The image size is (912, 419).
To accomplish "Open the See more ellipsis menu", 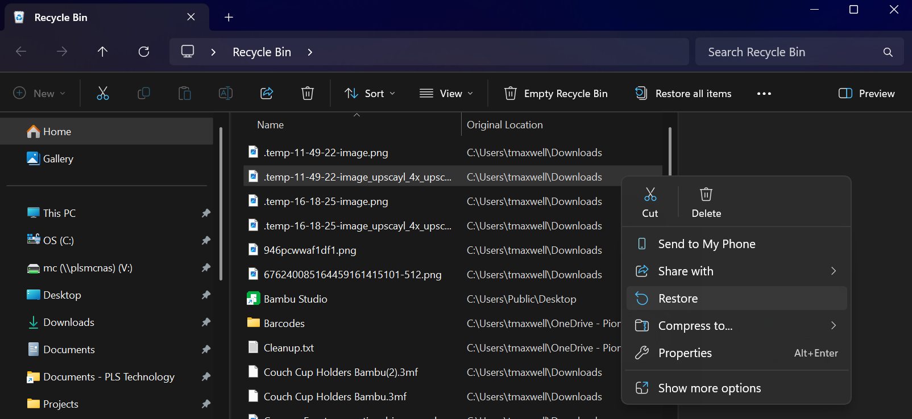I will click(764, 94).
